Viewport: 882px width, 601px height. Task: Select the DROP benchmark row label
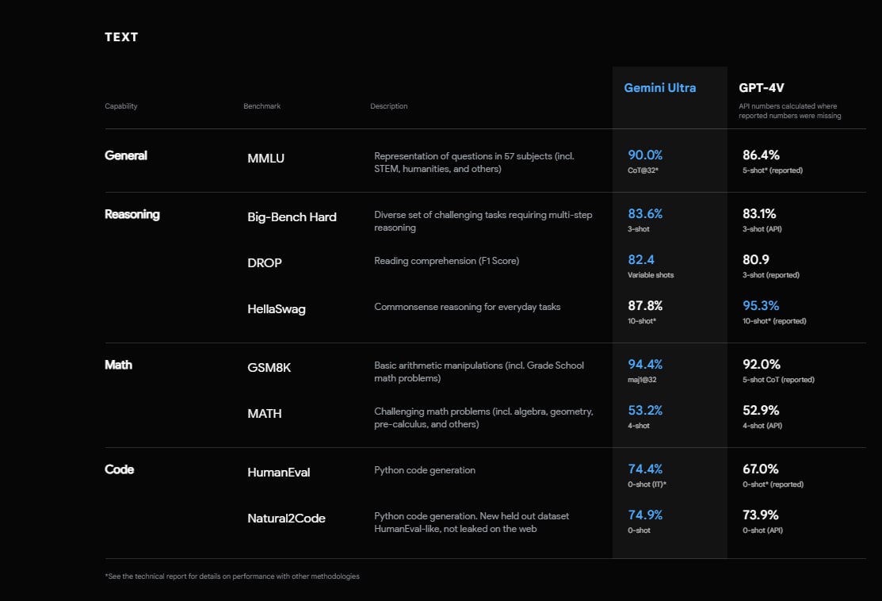coord(264,263)
